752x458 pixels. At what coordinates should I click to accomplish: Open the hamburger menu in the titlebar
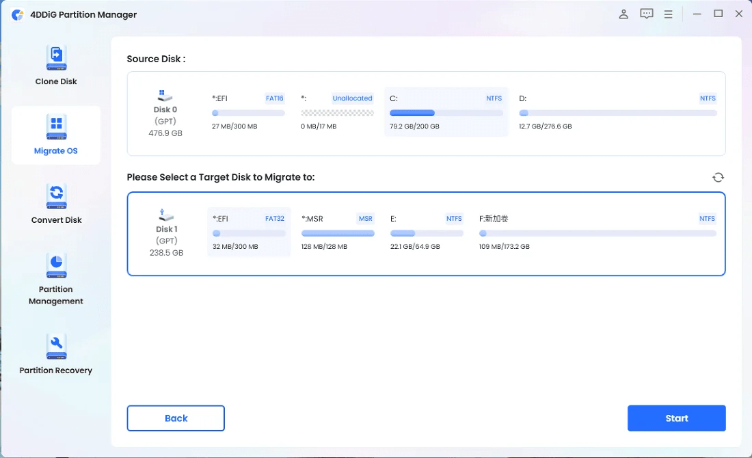tap(668, 13)
